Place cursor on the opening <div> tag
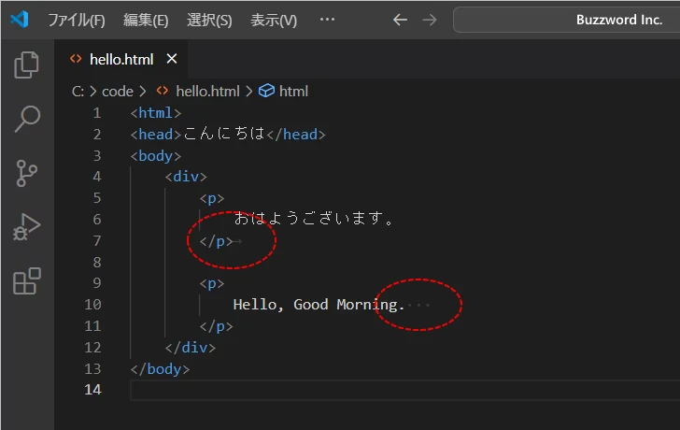680x430 pixels. [x=186, y=177]
